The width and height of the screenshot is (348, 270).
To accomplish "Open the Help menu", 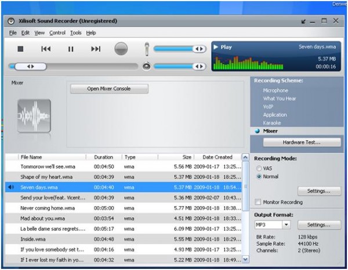I will coord(91,33).
